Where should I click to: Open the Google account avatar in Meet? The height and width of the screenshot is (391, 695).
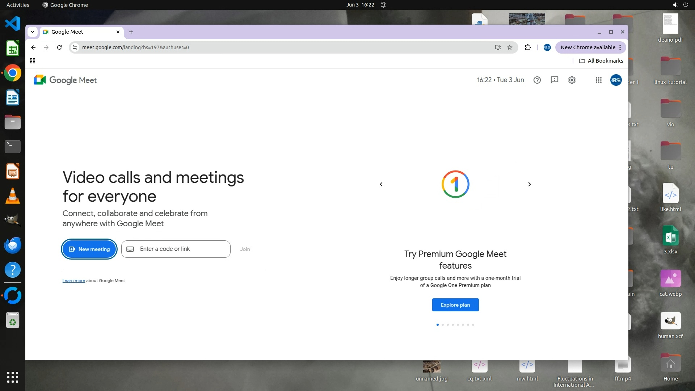[616, 80]
